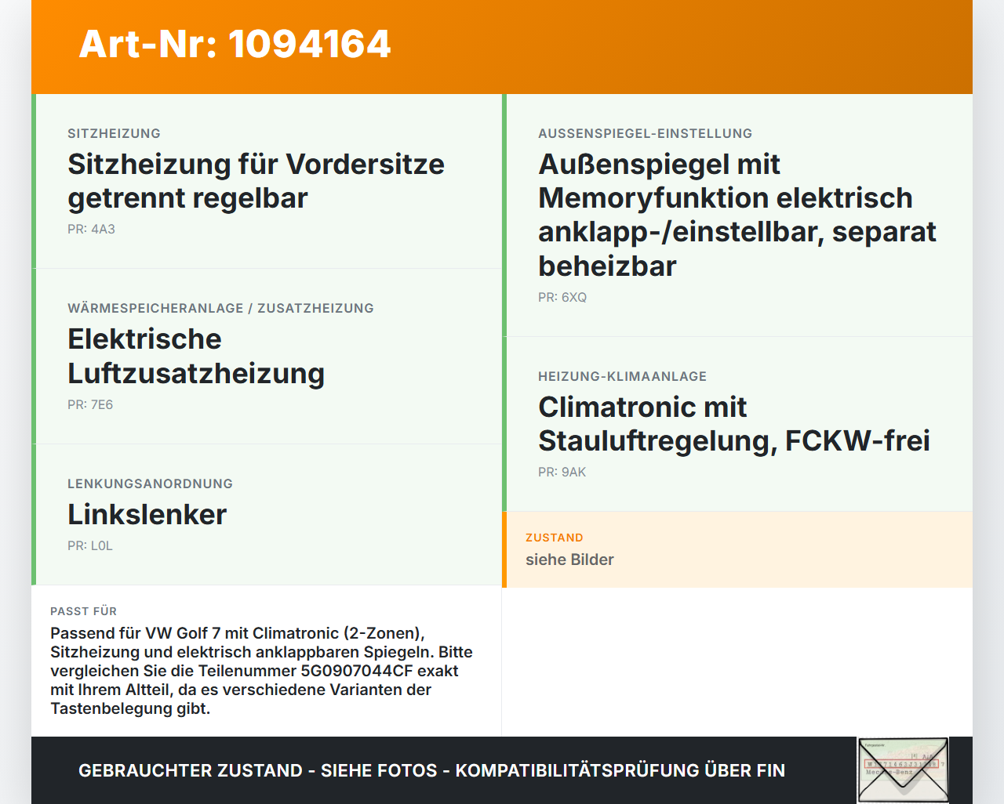The image size is (1004, 804).
Task: Click the 'GEBRAUCHTER ZUSTAND - SIEHE FOTOS' footer text
Action: pos(431,770)
